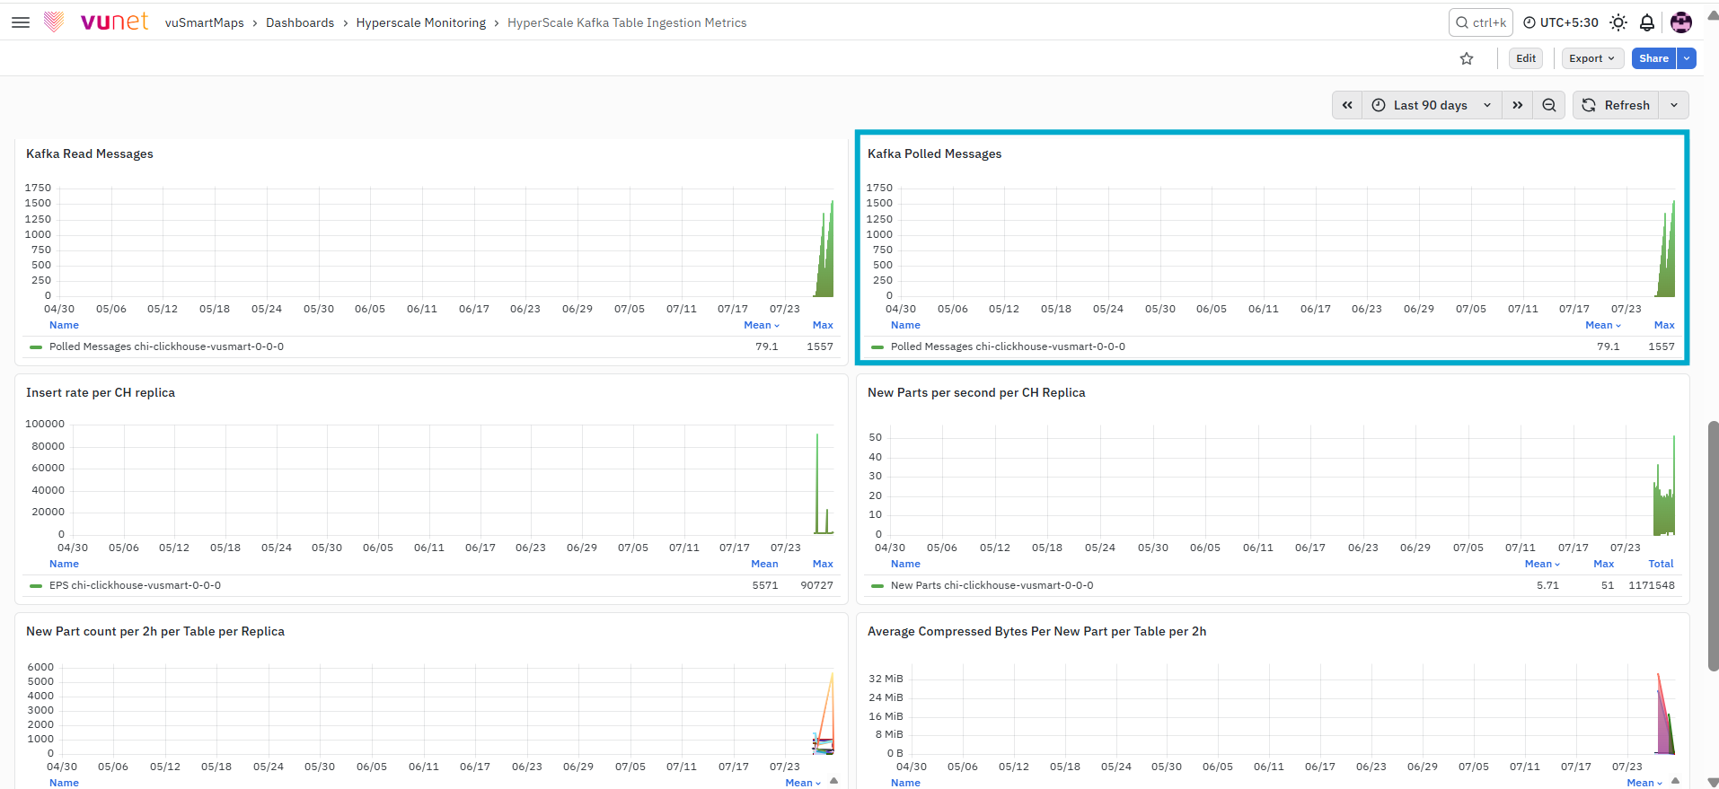Expand the Share options arrow
1719x789 pixels.
[1688, 58]
